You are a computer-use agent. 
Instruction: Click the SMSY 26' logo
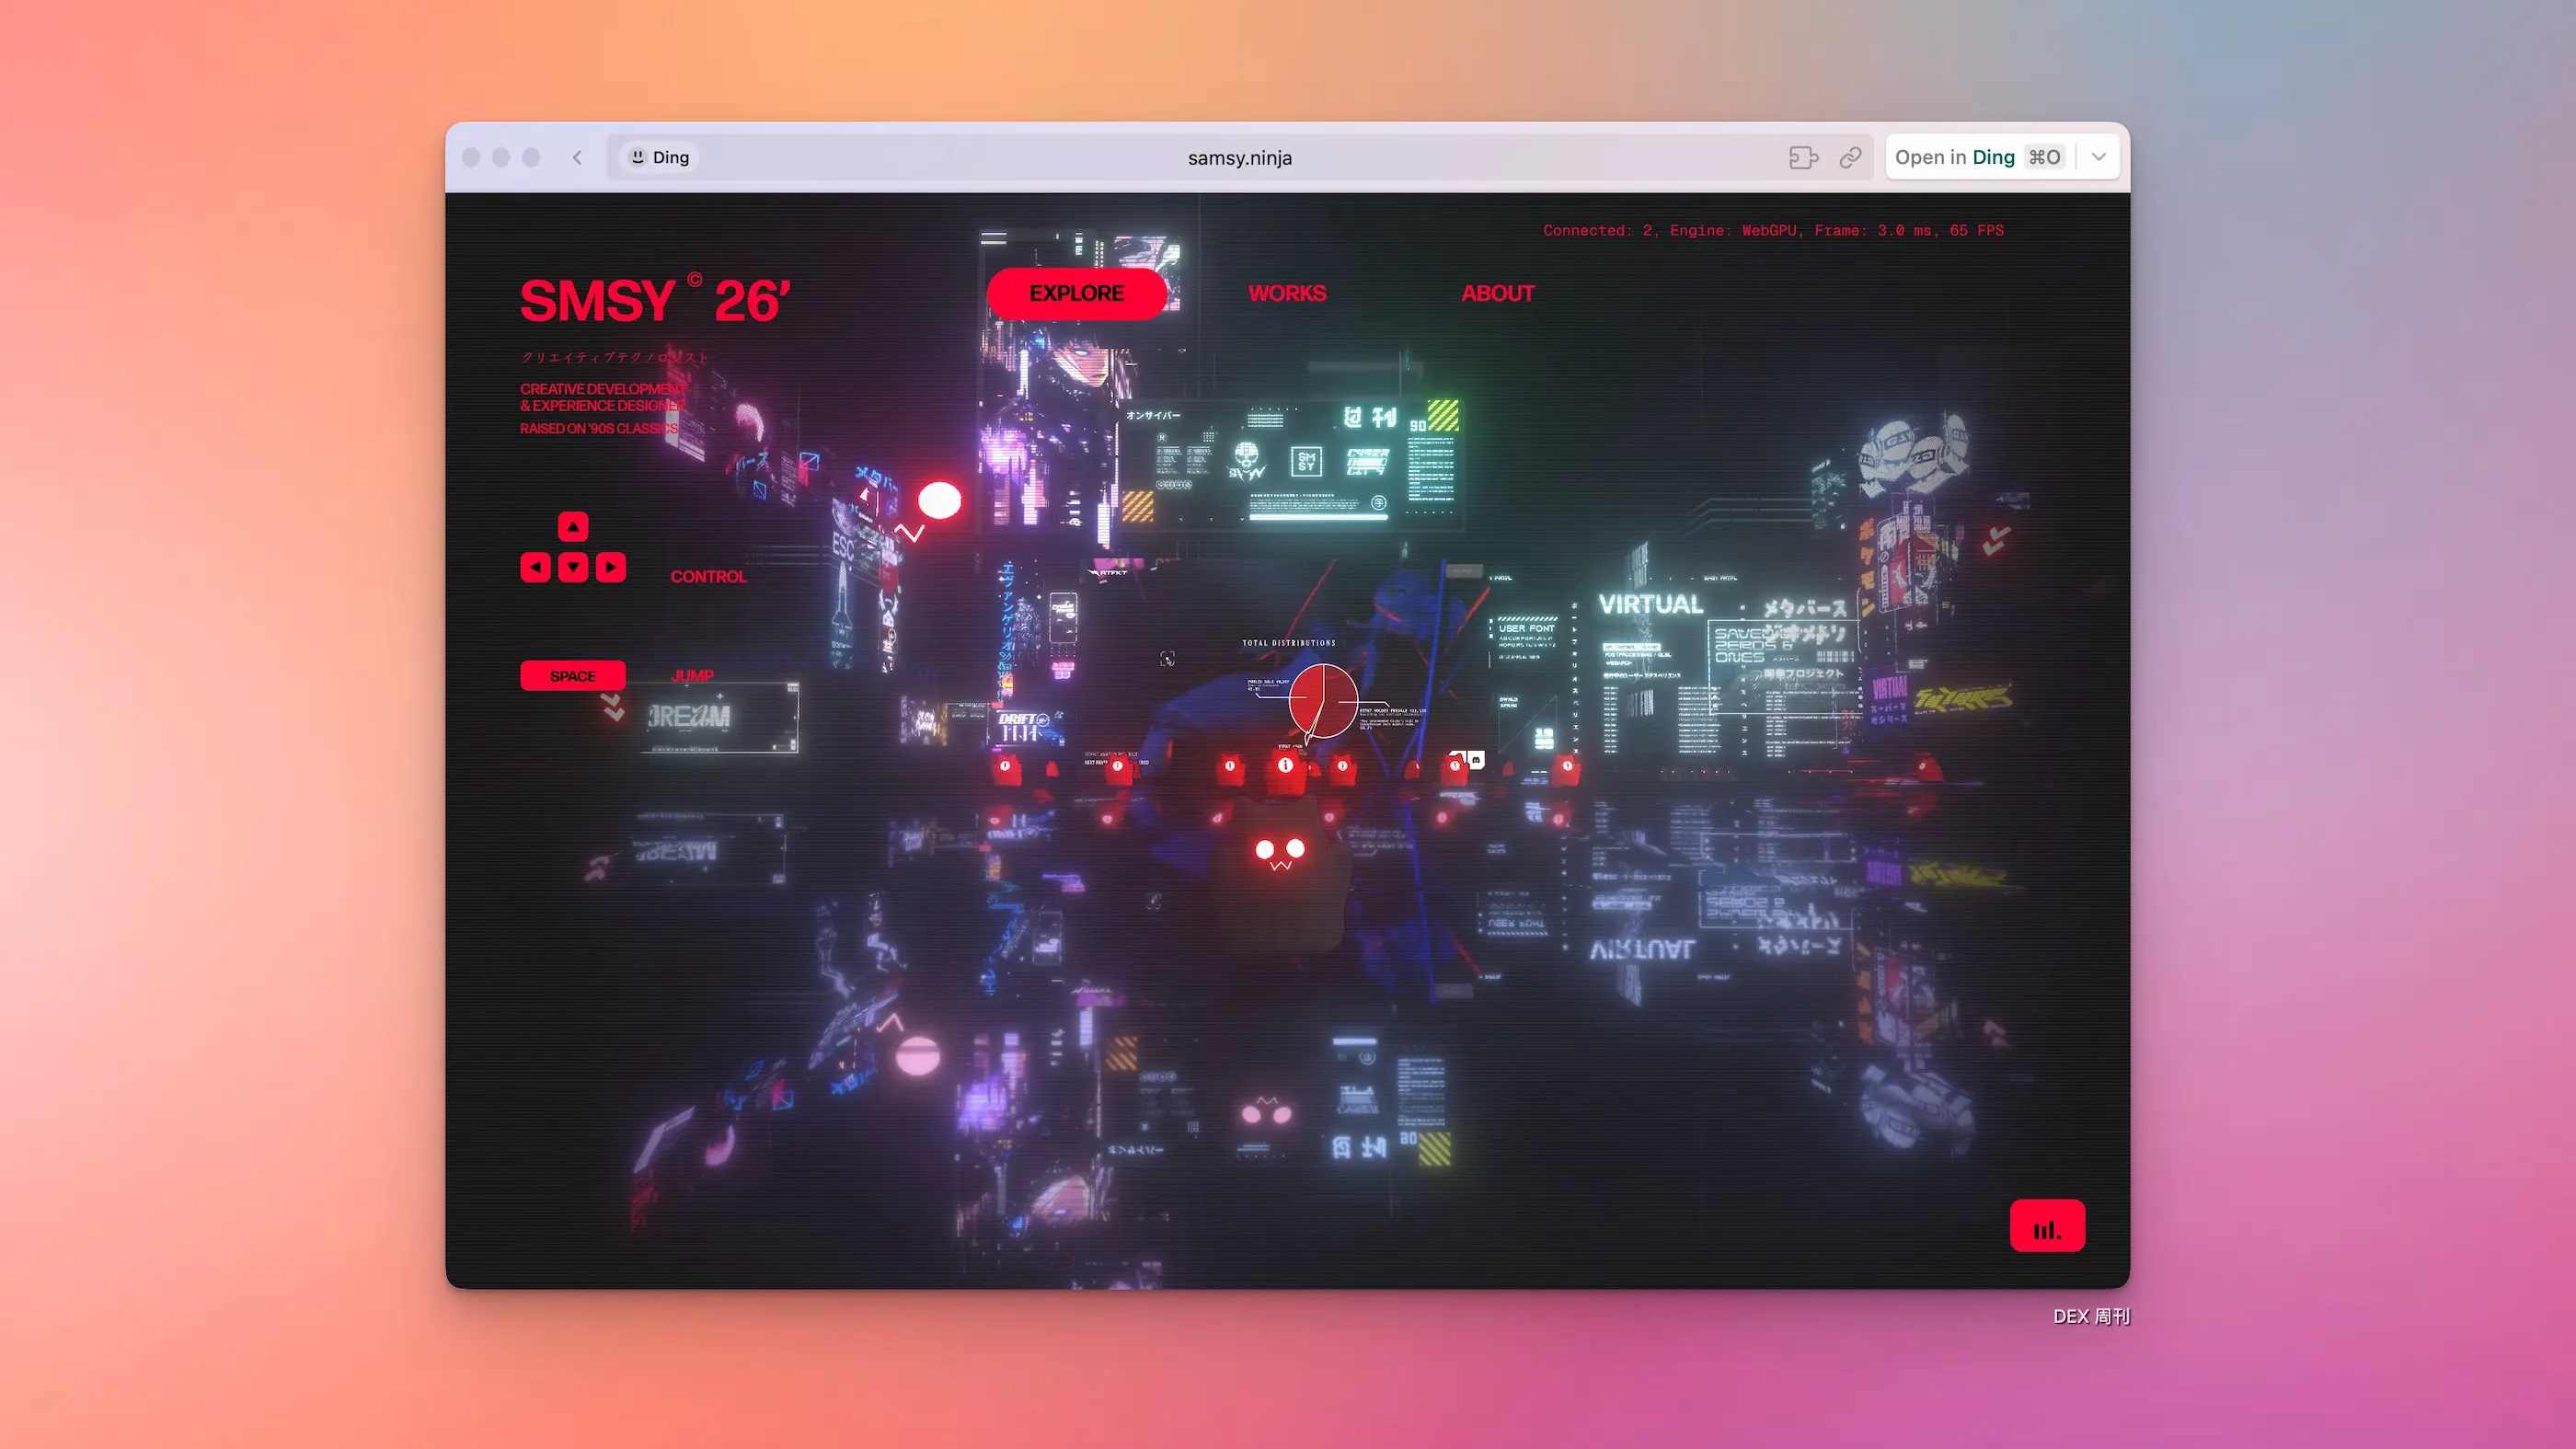pos(655,301)
